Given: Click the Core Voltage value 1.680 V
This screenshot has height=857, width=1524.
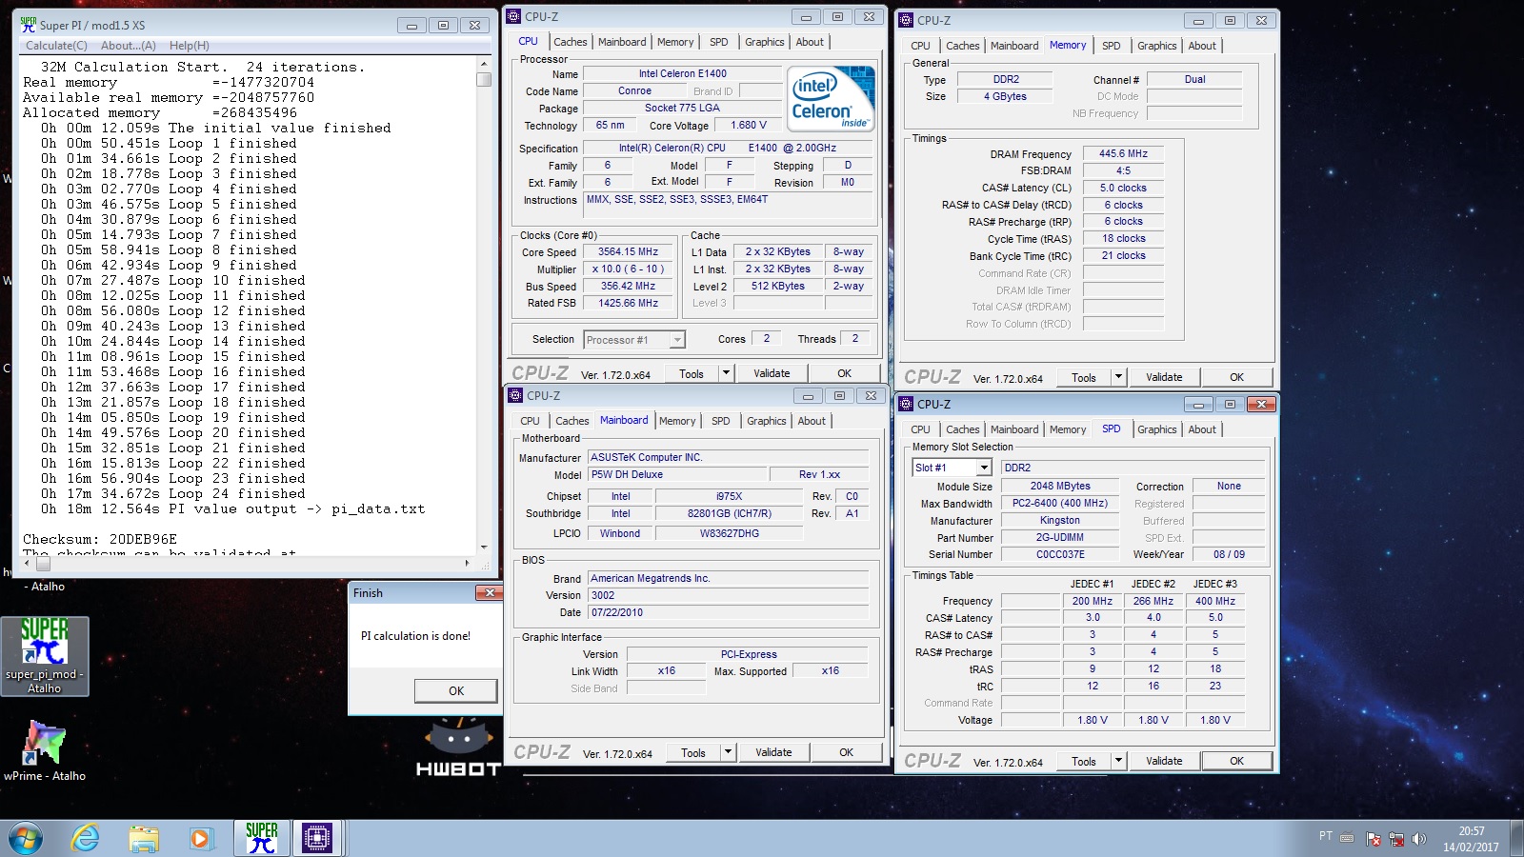Looking at the screenshot, I should tap(749, 125).
